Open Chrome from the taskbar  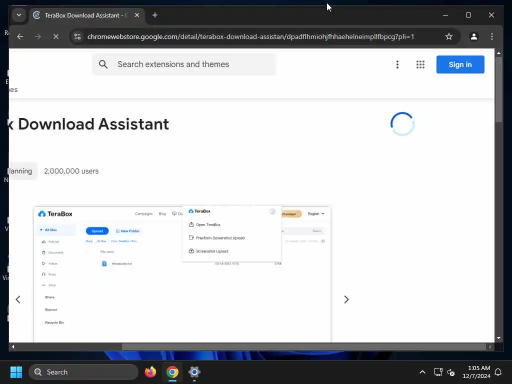(172, 372)
